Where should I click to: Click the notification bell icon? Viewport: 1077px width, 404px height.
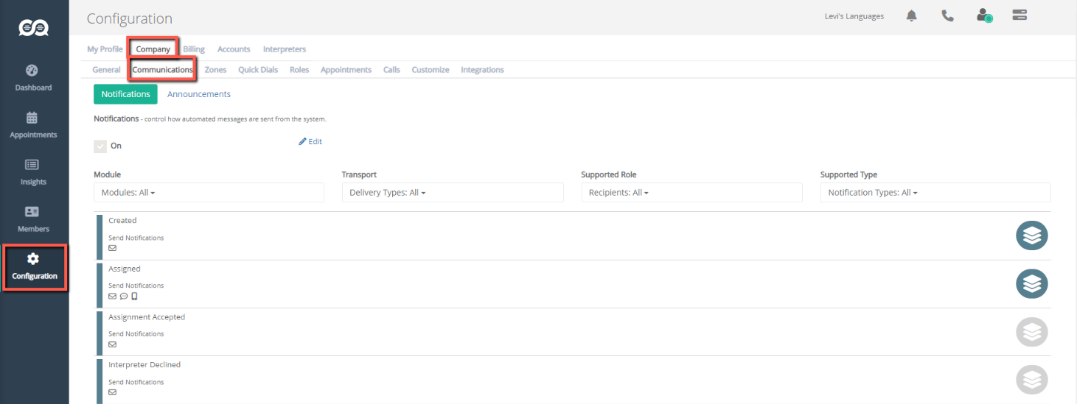click(912, 15)
